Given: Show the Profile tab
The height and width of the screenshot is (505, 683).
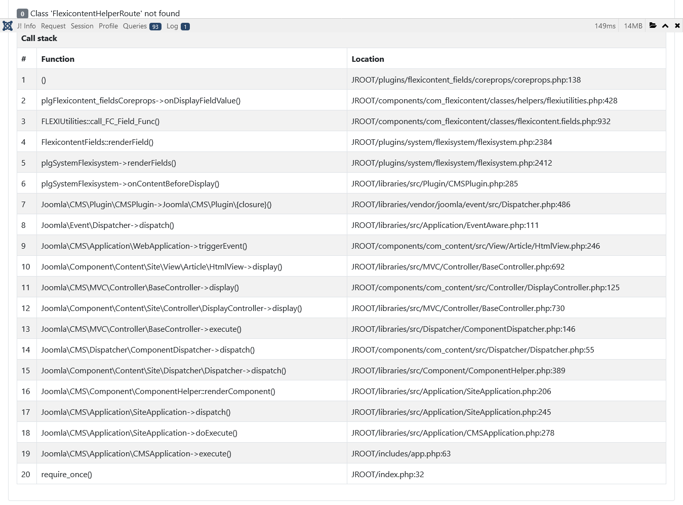Looking at the screenshot, I should (x=108, y=26).
